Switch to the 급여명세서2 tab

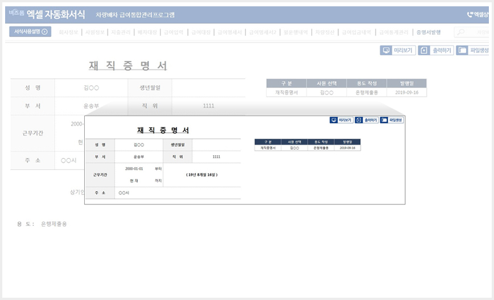[262, 32]
